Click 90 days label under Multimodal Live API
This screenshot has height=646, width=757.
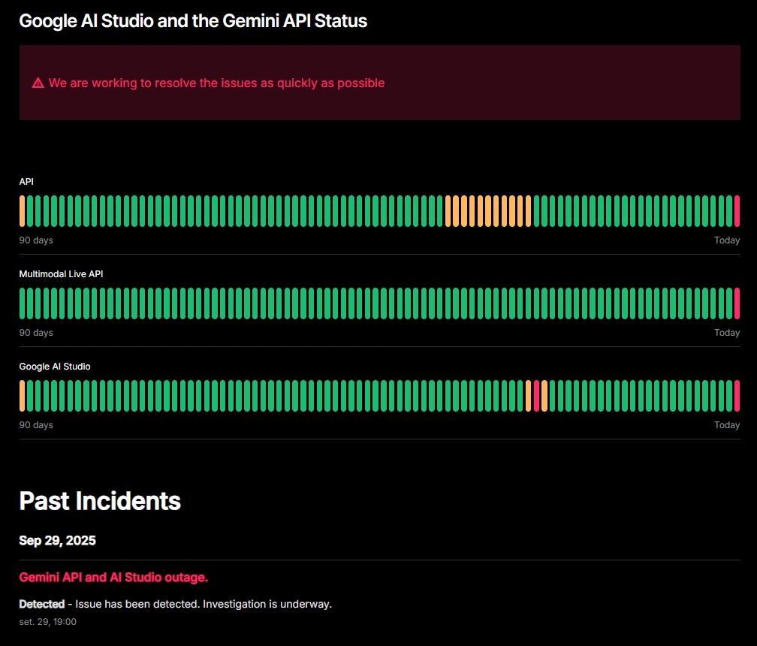click(x=36, y=333)
